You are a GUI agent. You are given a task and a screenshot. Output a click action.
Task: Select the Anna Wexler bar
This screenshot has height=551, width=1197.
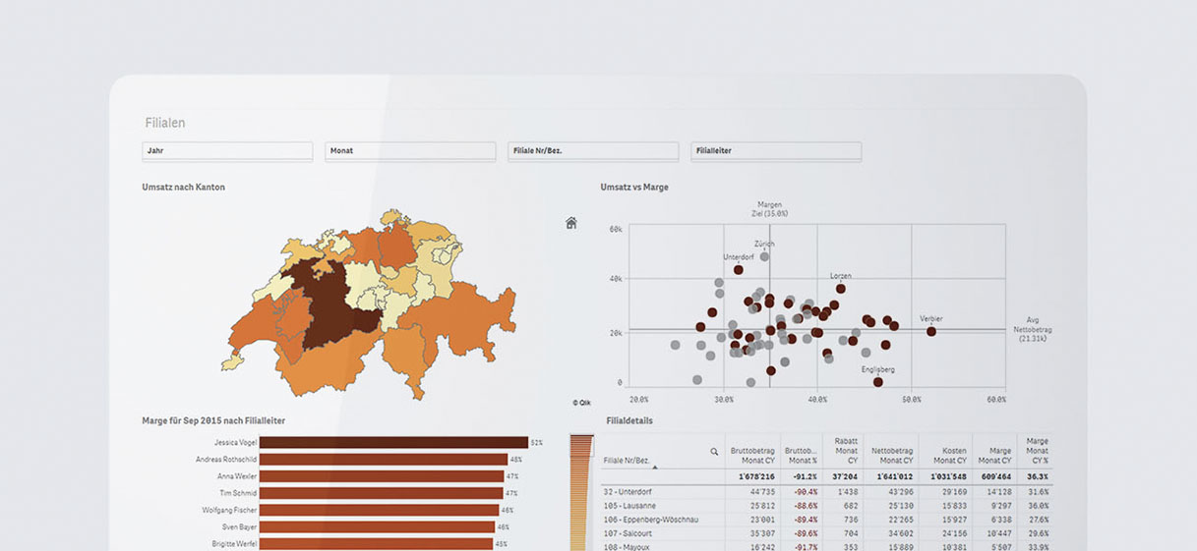pyautogui.click(x=382, y=476)
